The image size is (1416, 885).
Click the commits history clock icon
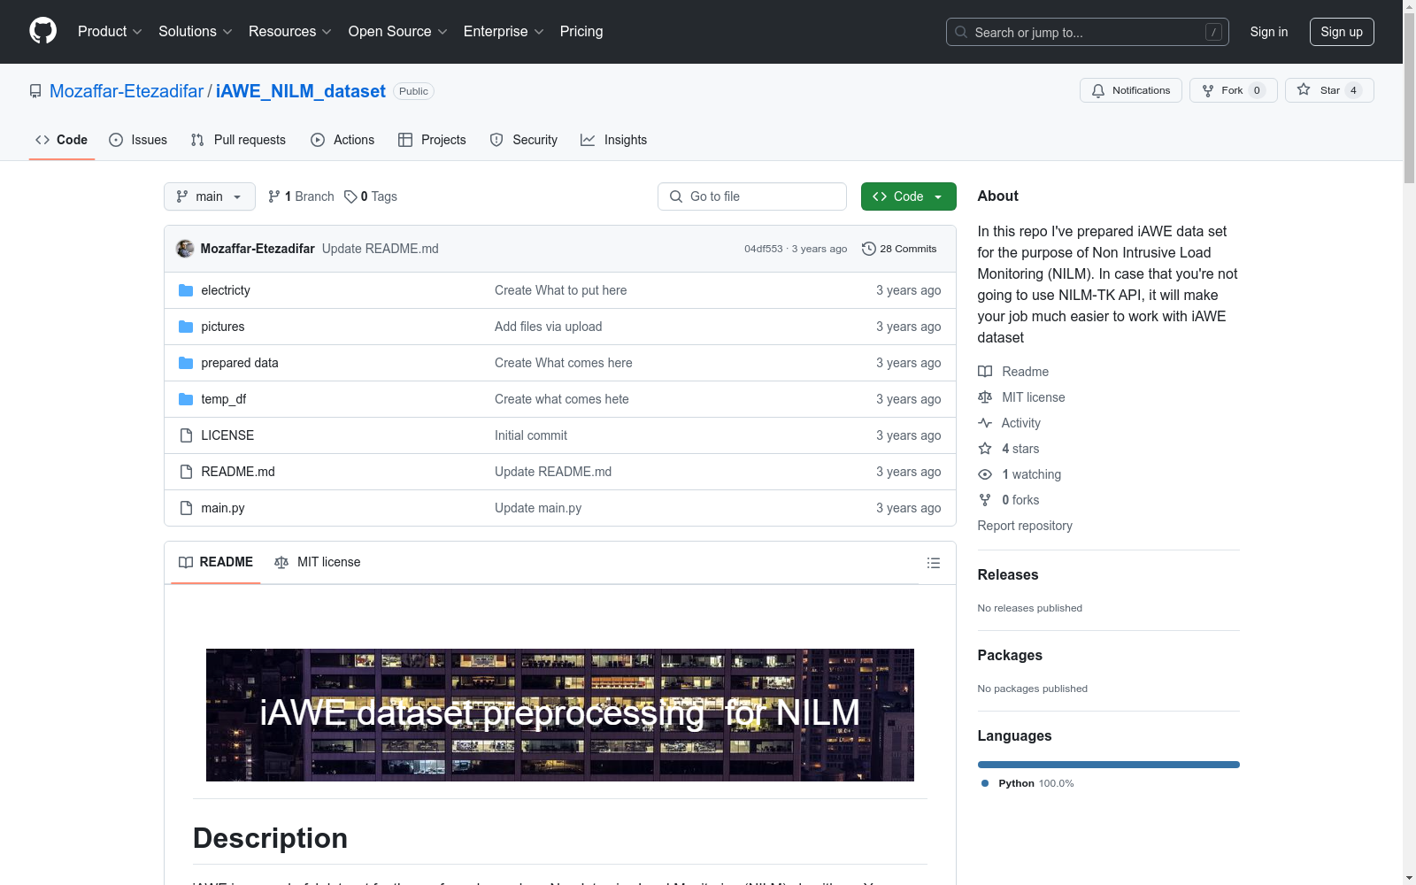[x=869, y=249]
